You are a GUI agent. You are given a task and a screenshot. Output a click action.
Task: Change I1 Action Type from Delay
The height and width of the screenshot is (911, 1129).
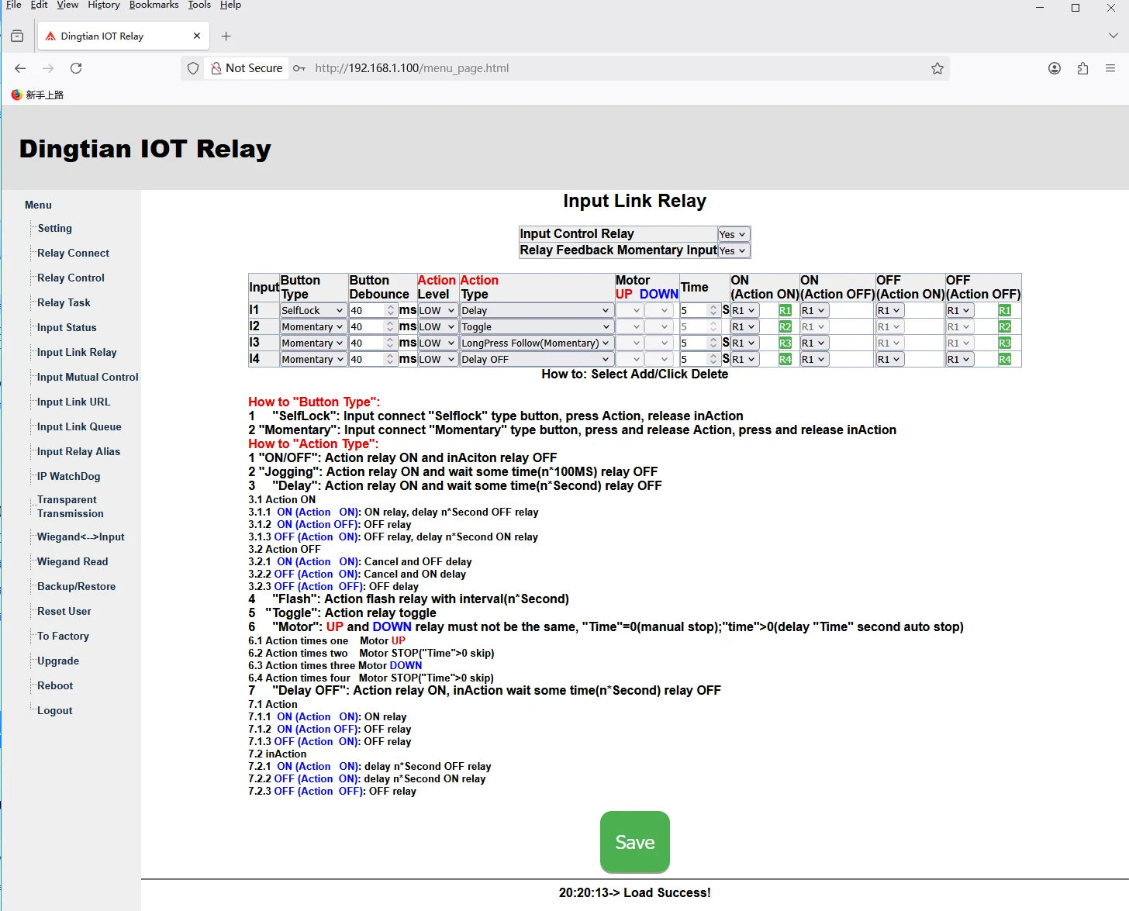537,310
